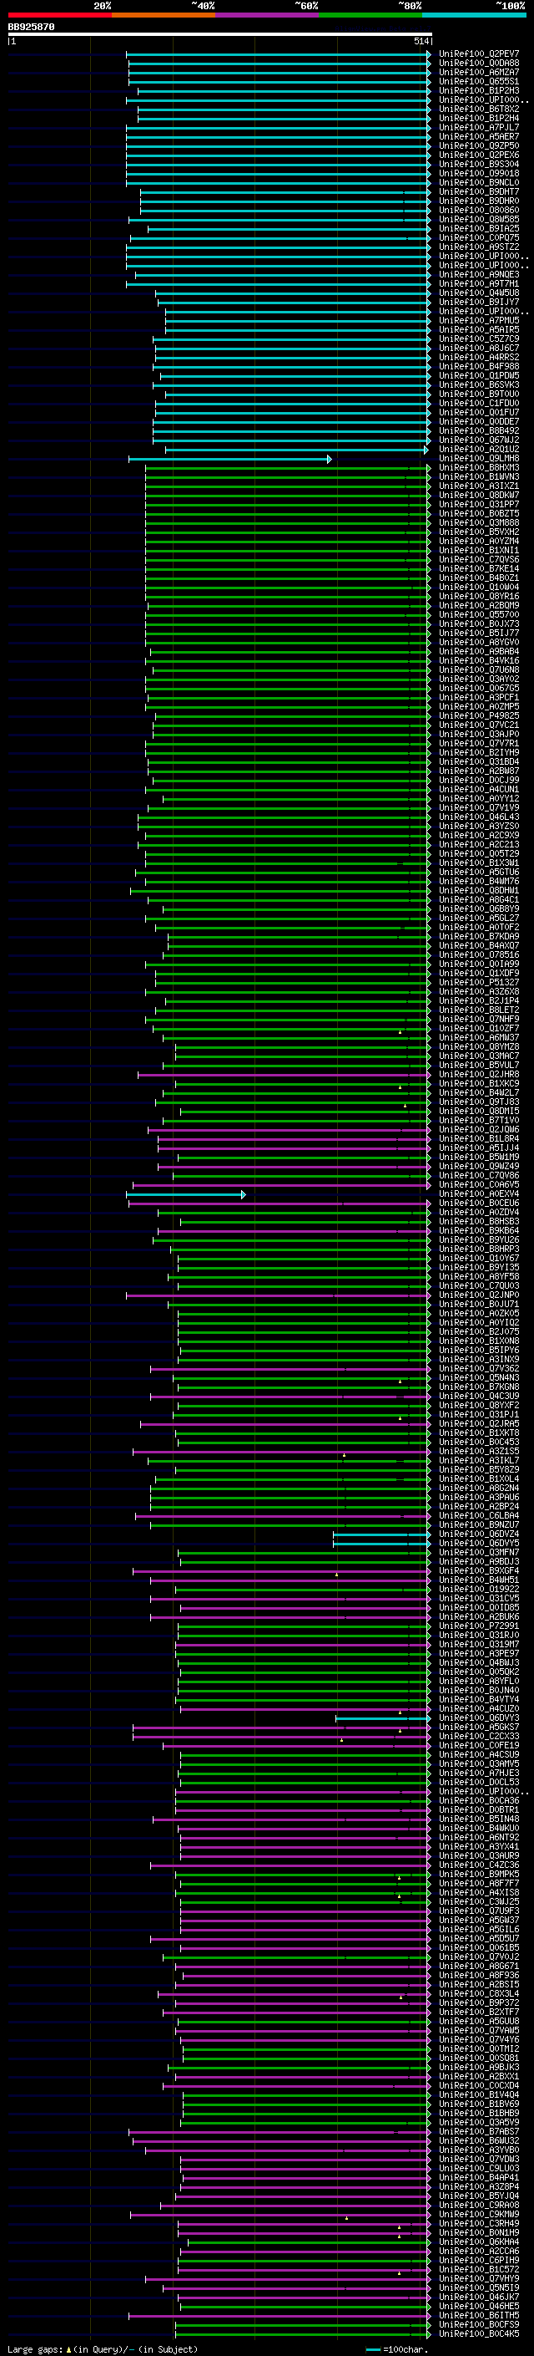
Task: Select the purple segment of the identity legend
Action: point(268,15)
